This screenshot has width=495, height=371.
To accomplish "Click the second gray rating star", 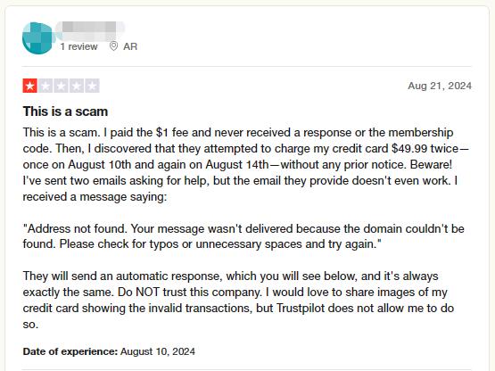I will pyautogui.click(x=45, y=86).
